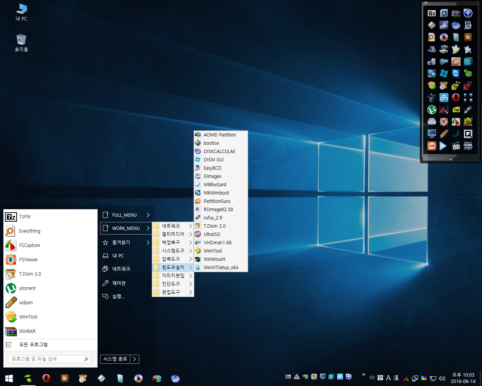Start GImagex

pos(221,176)
